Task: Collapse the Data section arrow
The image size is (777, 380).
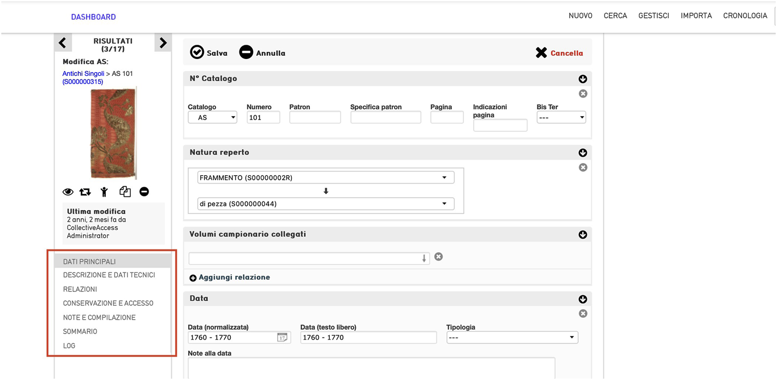Action: click(583, 299)
